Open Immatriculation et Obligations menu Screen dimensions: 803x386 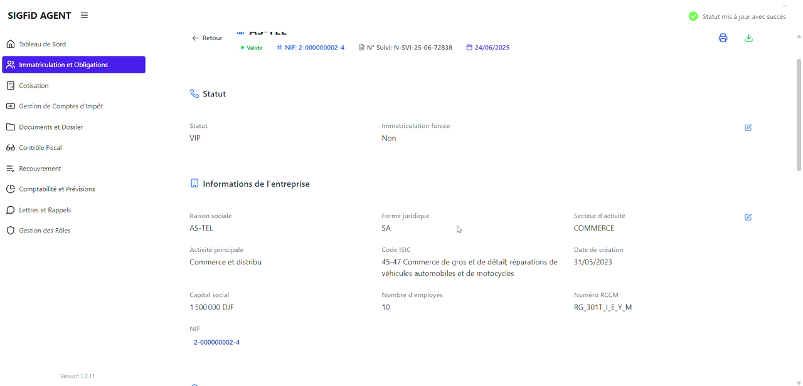click(73, 65)
